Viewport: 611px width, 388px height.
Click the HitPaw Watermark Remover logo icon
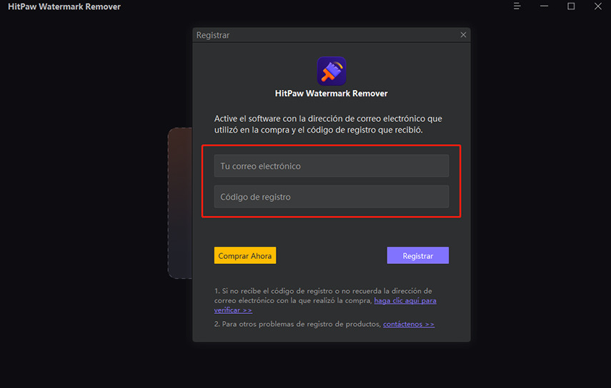[332, 71]
